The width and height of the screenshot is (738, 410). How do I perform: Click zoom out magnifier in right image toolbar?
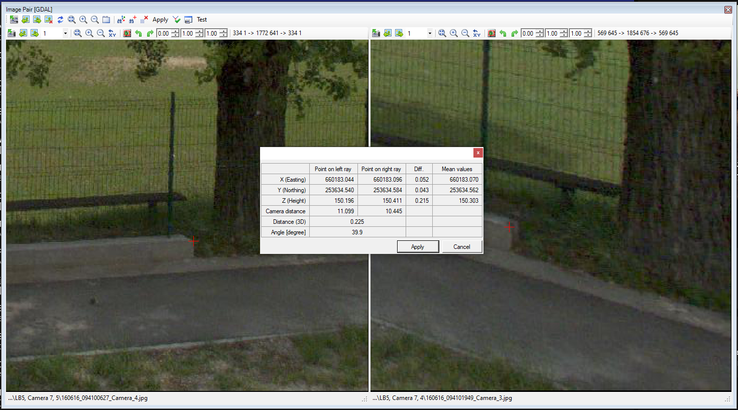465,33
